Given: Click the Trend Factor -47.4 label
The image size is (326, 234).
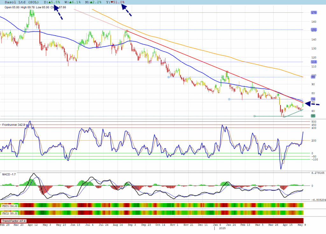Looking at the screenshot, I should tap(14, 221).
